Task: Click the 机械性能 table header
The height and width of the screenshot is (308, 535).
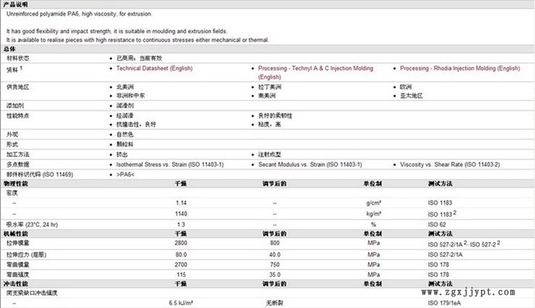Action: tap(16, 234)
